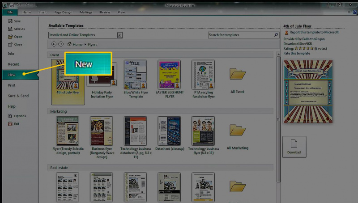Open an existing publication via Open

click(x=15, y=37)
